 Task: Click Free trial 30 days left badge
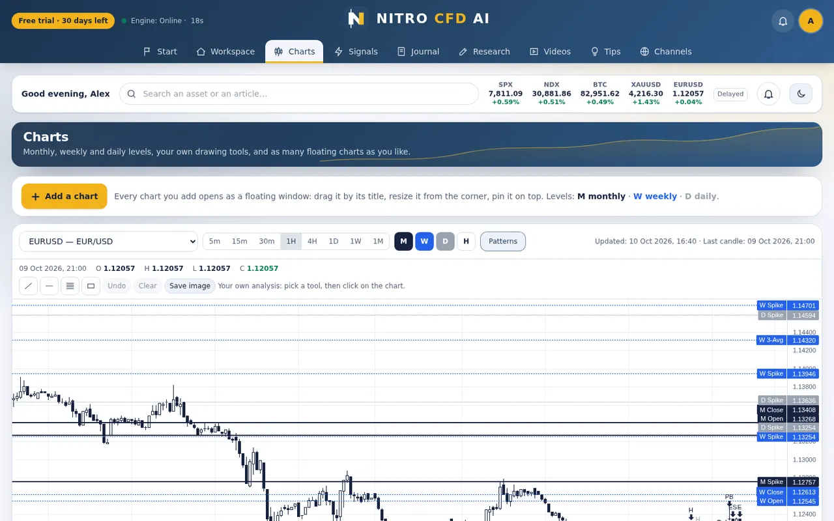point(63,21)
